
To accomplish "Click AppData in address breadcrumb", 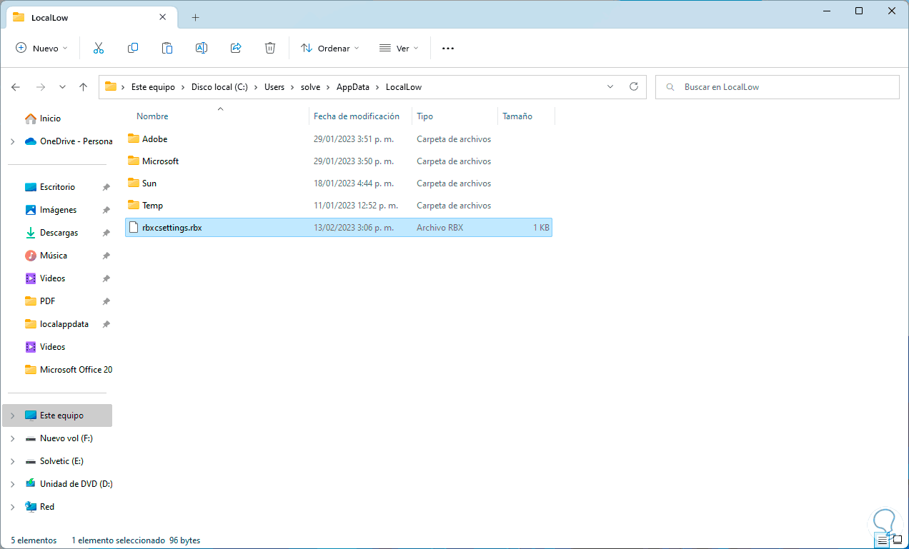I will (x=353, y=87).
